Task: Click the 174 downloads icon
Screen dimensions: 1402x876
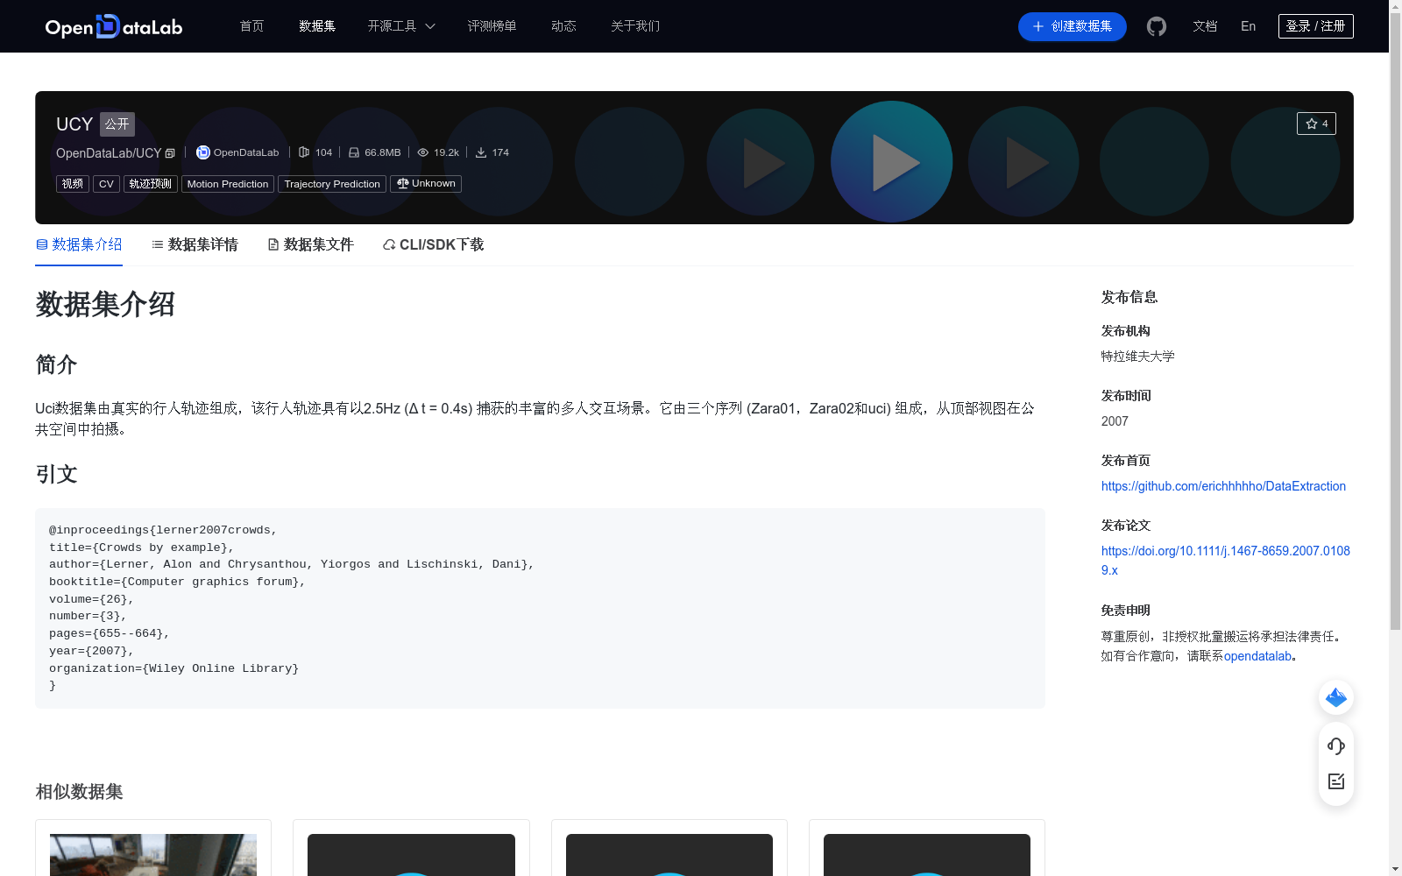Action: click(481, 152)
